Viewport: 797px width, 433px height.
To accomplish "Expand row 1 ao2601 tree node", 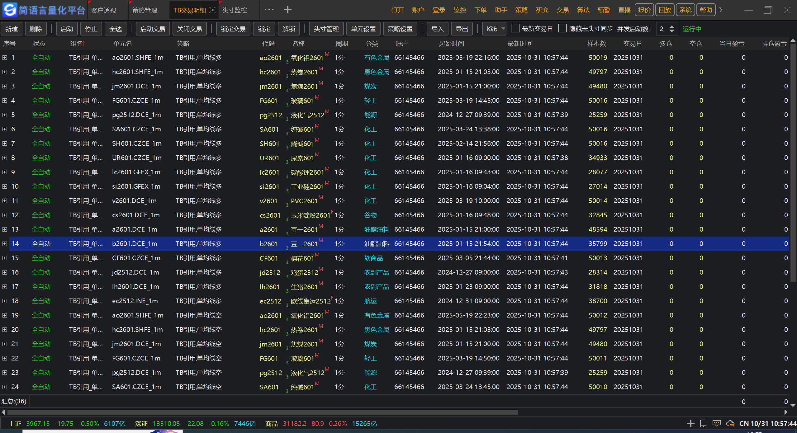I will pos(5,58).
